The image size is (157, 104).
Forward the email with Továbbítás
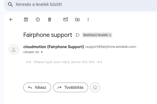click(x=71, y=87)
